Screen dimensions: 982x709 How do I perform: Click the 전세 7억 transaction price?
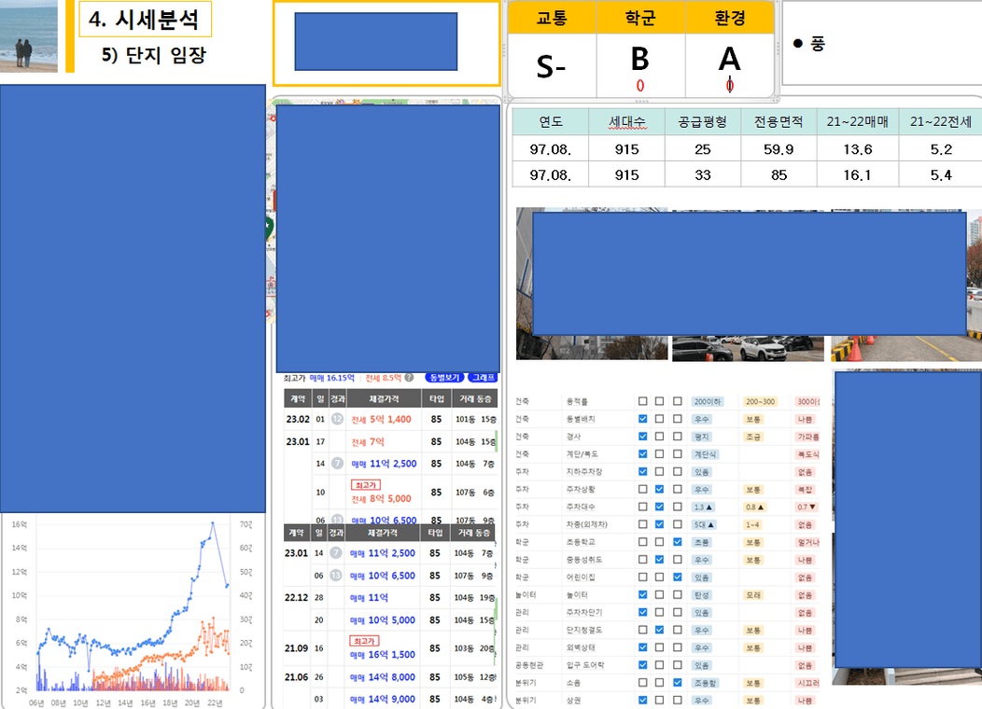tap(368, 442)
